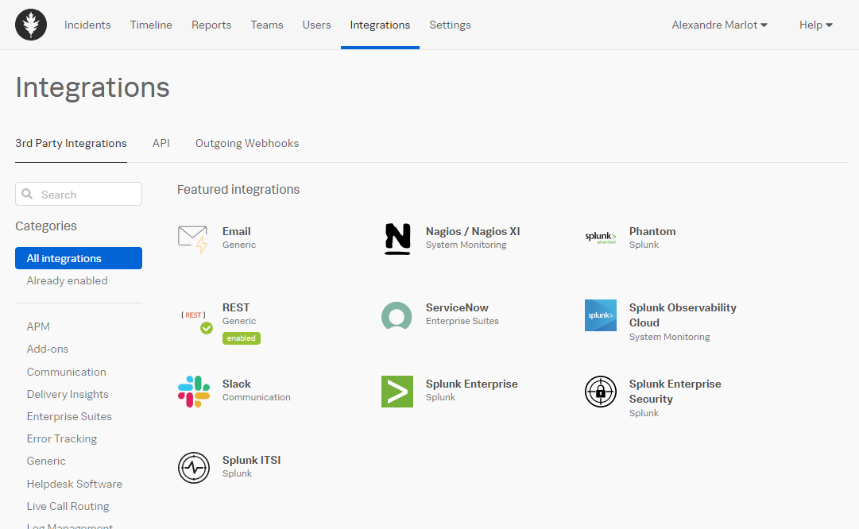859x529 pixels.
Task: Click the magnifier icon in search box
Action: pyautogui.click(x=27, y=194)
